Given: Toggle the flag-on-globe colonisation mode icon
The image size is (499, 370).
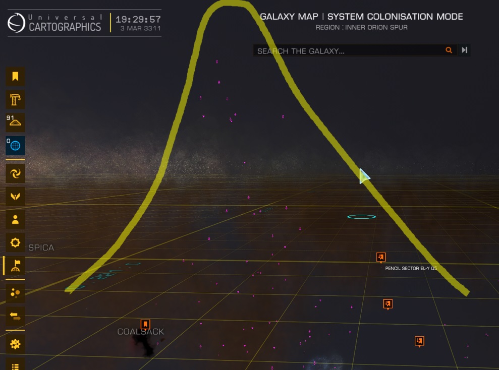Looking at the screenshot, I should pyautogui.click(x=15, y=266).
